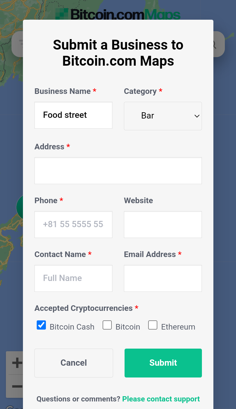The image size is (236, 409).
Task: Uncheck the Bitcoin Cash checkbox
Action: (41, 325)
